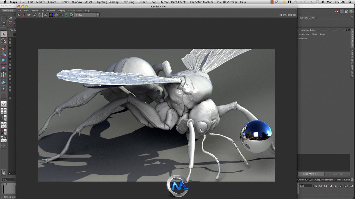This screenshot has height=199, width=355.
Task: Select the Show Manipulator tool
Action: (x=4, y=88)
